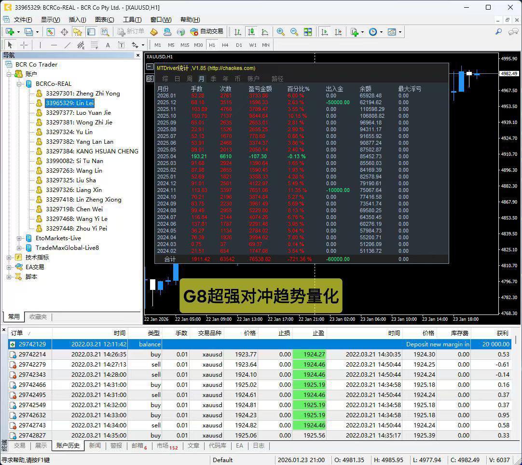522x465 pixels.
Task: Select account 33297301: Zheng Zhi Yong
Action: tap(83, 94)
